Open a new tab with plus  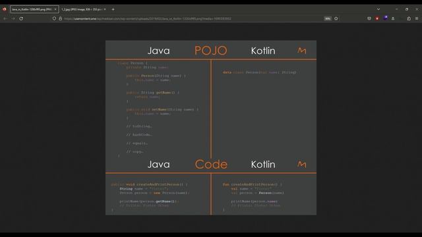pyautogui.click(x=113, y=9)
